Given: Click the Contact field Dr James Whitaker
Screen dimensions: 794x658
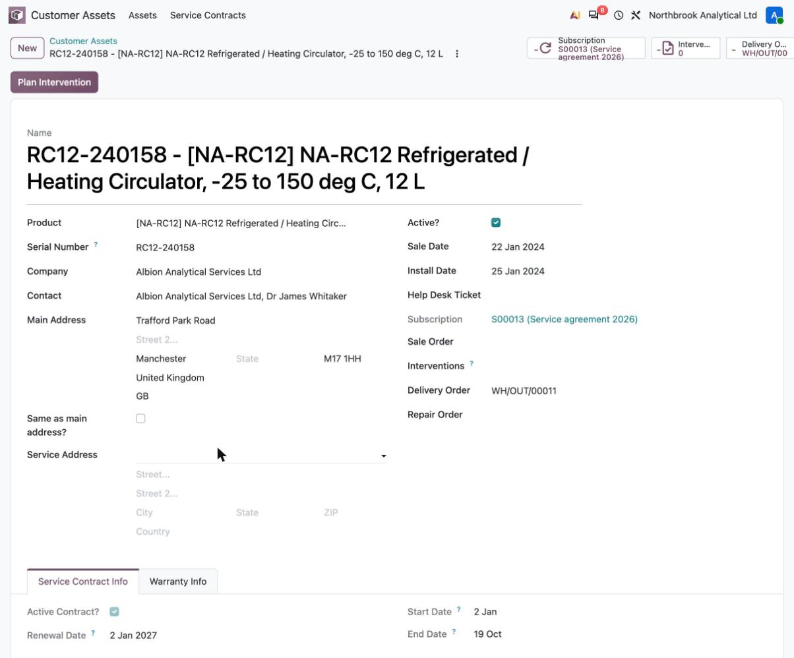Looking at the screenshot, I should pos(261,296).
